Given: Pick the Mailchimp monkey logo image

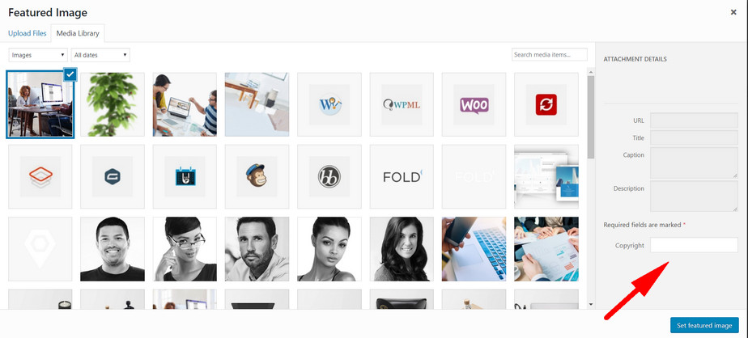Looking at the screenshot, I should click(x=257, y=176).
